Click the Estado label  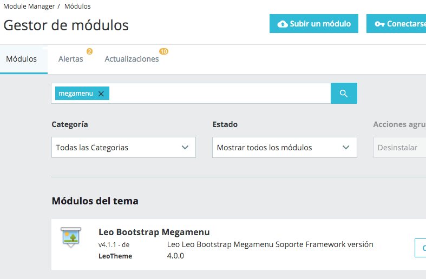point(225,124)
